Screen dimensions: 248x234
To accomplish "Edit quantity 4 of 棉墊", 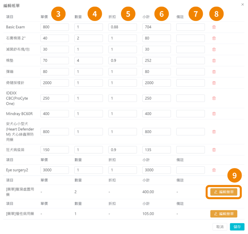I will pos(89,60).
